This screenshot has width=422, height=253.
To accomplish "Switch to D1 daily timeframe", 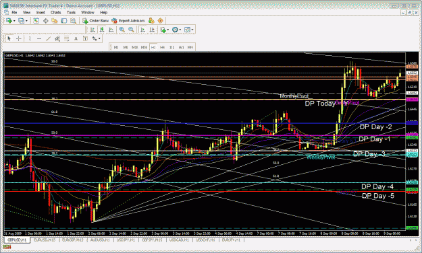I will 172,48.
